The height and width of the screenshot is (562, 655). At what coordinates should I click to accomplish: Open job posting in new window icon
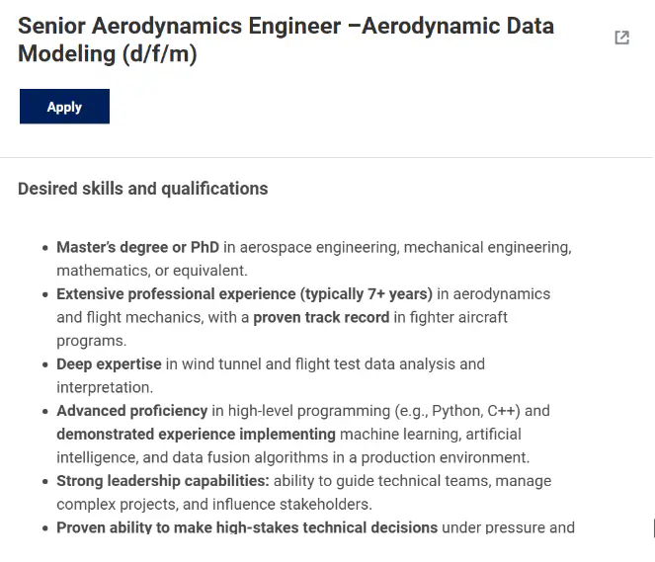click(x=621, y=38)
